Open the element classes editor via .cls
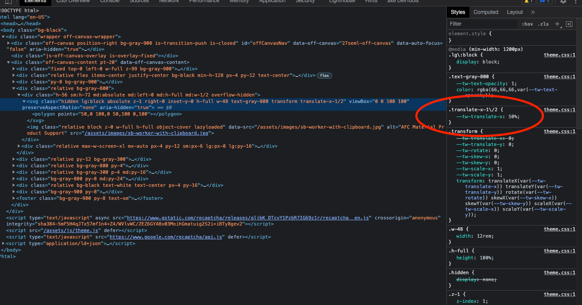This screenshot has height=305, width=582. 543,24
